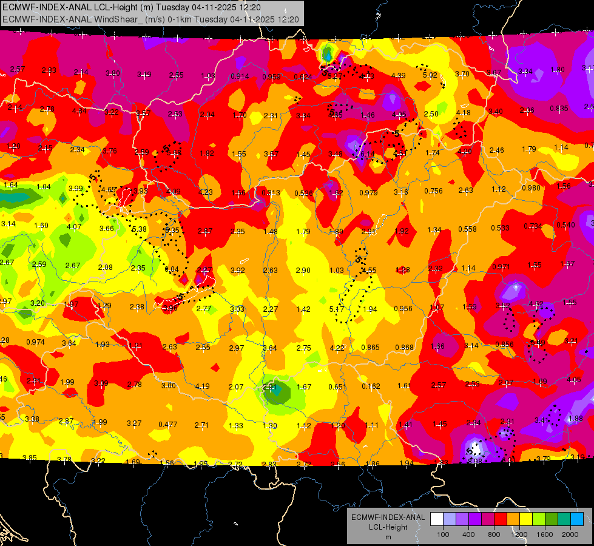Click the wind shear value 0.651
594x546 pixels.
pos(337,386)
